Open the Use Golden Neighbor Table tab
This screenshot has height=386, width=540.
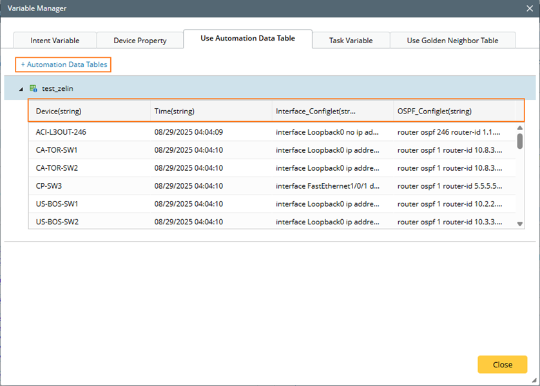pyautogui.click(x=452, y=40)
